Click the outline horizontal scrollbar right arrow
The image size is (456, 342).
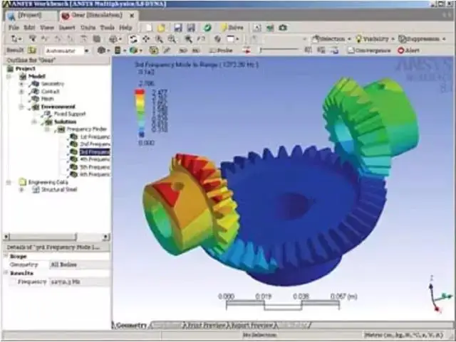coord(107,237)
